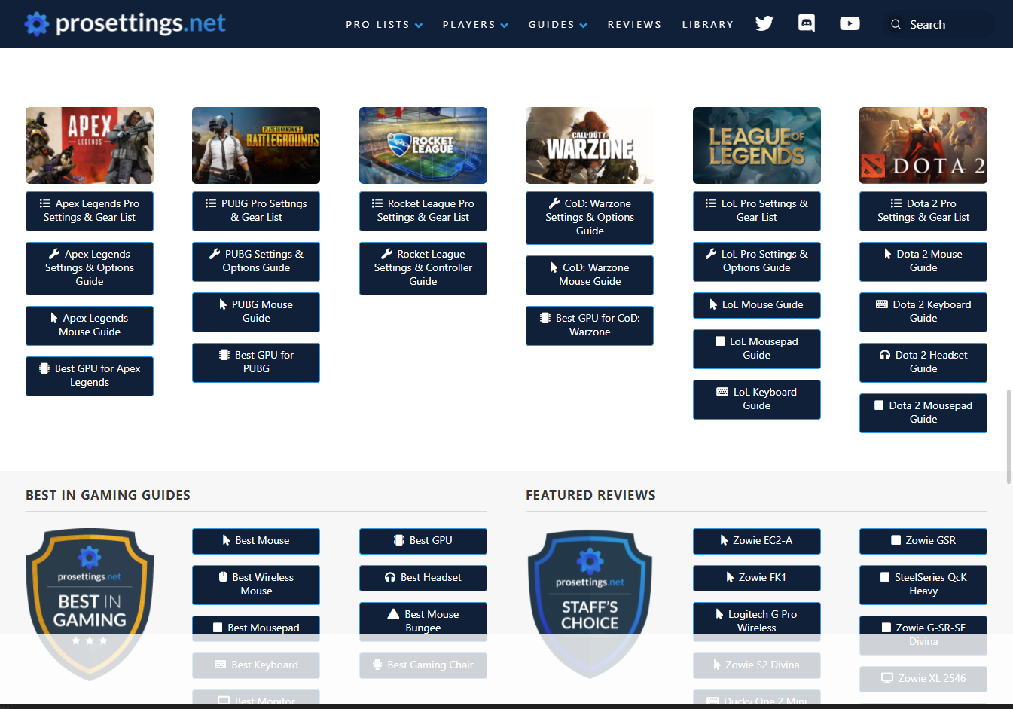This screenshot has width=1013, height=709.
Task: Open LoL Mouse Guide
Action: 757,305
